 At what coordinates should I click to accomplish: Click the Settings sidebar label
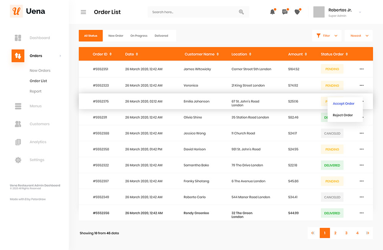click(37, 160)
